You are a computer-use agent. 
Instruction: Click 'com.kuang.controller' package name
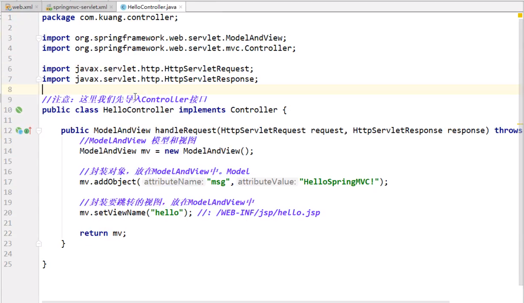(127, 18)
